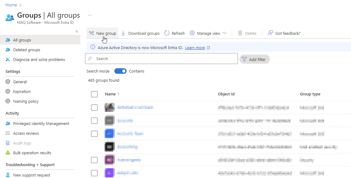Viewport: 351px width, 178px height.
Task: Open Diagnose and solve problems
Action: 39,60
